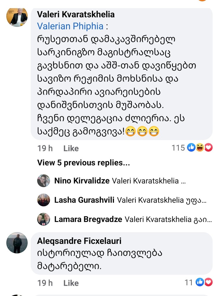The image size is (219, 296).
Task: Click Lasha Gurashvili's avatar photo
Action: click(43, 200)
